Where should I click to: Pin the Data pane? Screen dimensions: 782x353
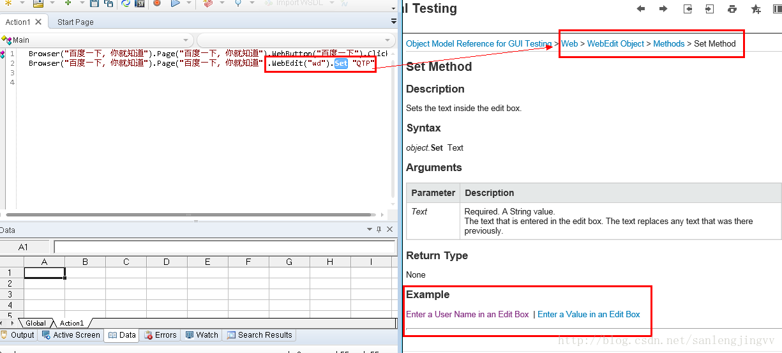379,230
